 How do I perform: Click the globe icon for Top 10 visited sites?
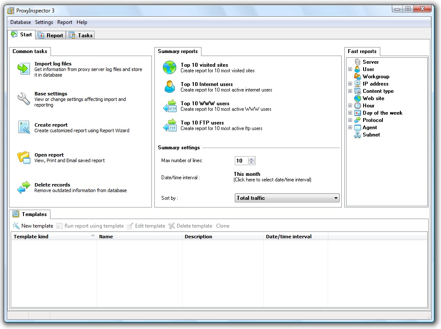(x=169, y=68)
